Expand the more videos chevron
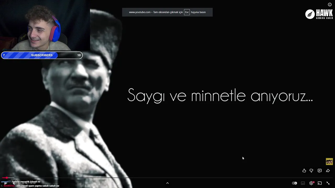This screenshot has height=188, width=335. [x=167, y=183]
